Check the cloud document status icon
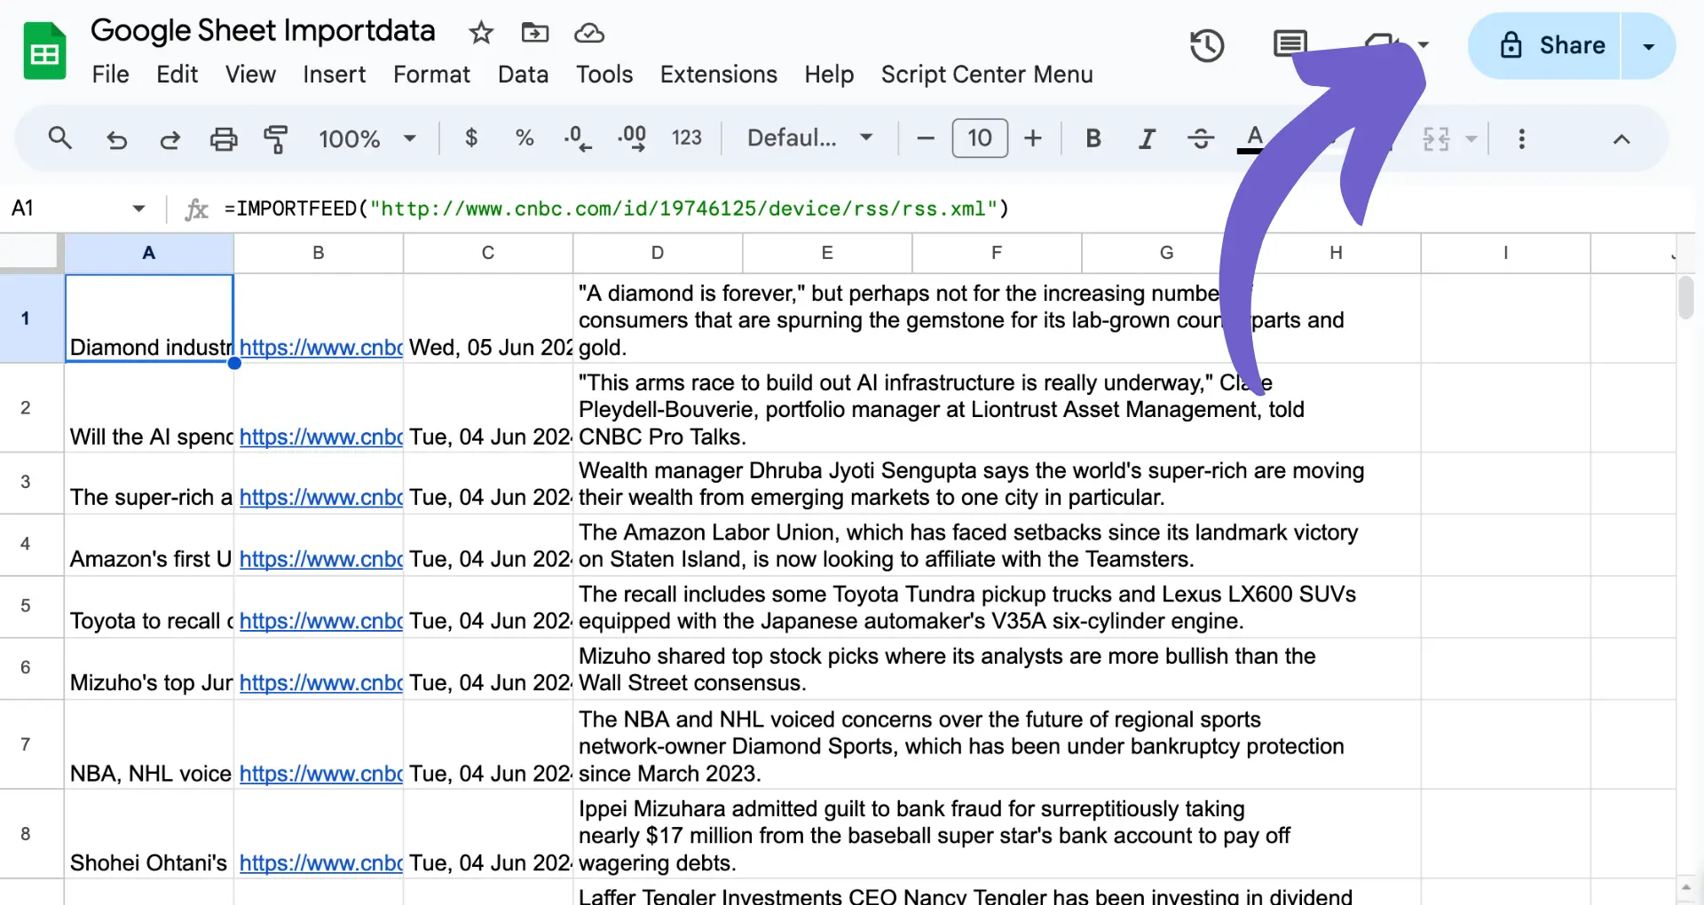This screenshot has height=905, width=1704. (x=589, y=33)
